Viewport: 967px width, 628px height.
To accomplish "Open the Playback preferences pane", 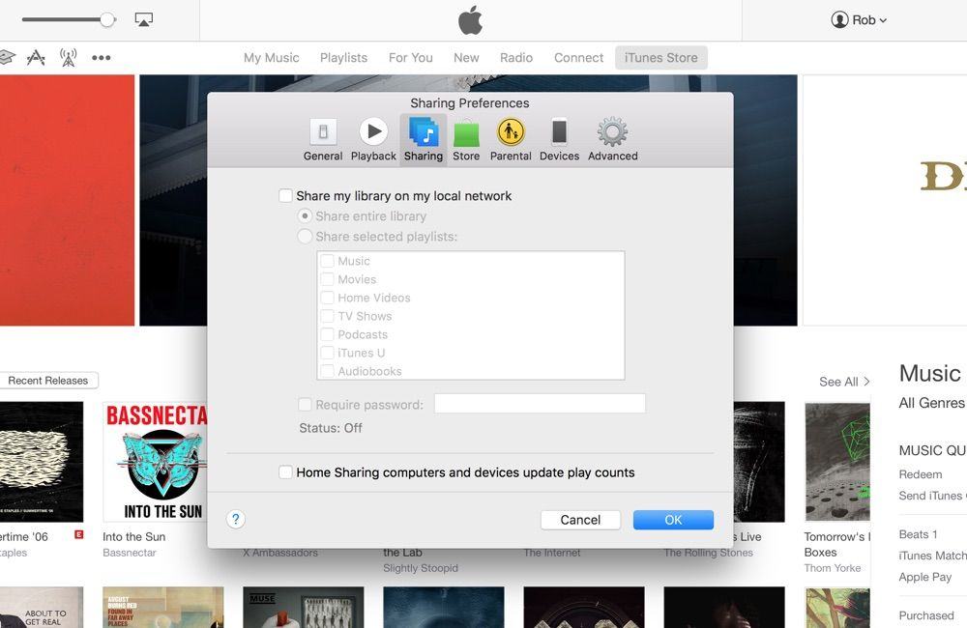I will click(373, 139).
